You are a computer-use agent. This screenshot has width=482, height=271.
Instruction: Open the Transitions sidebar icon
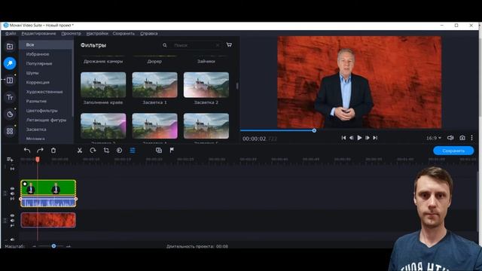point(10,81)
